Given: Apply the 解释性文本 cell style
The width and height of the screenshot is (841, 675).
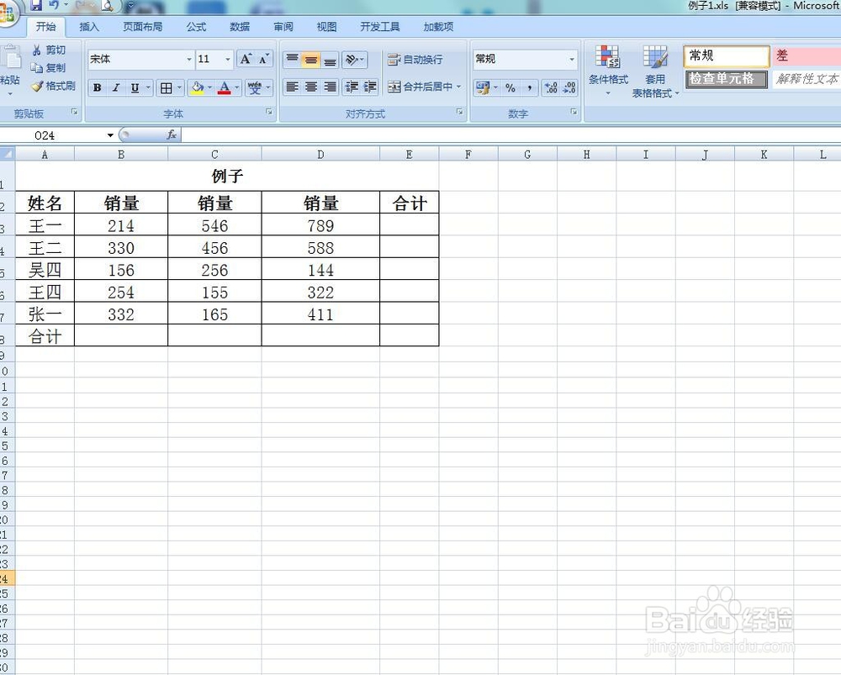Looking at the screenshot, I should (x=807, y=79).
